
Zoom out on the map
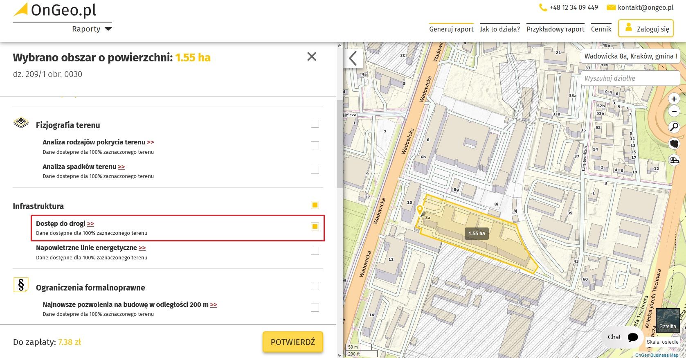(674, 111)
